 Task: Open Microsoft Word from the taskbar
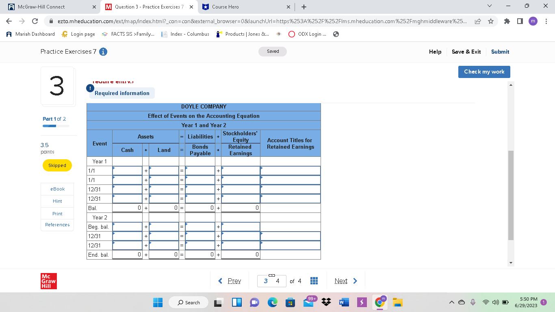[x=344, y=302]
